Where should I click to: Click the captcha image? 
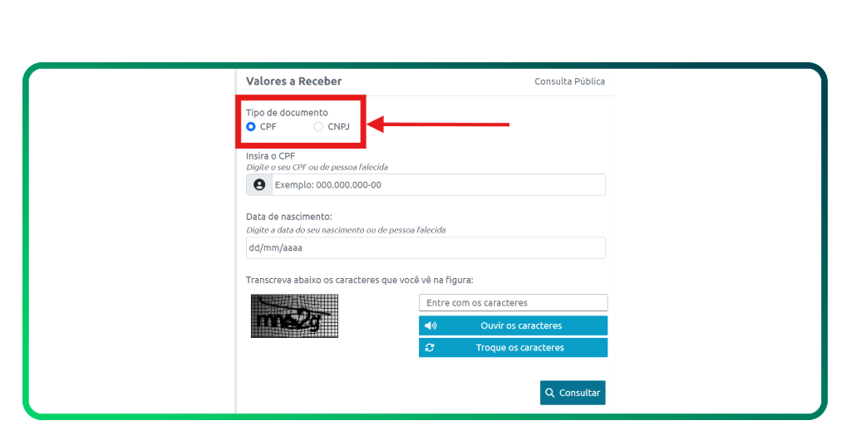[x=294, y=316]
